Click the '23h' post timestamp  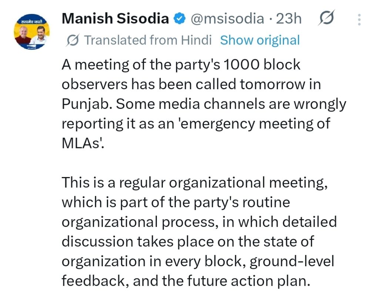tap(289, 19)
